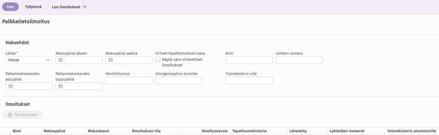Expand the Lähde combo box showing Palkat

29,60
